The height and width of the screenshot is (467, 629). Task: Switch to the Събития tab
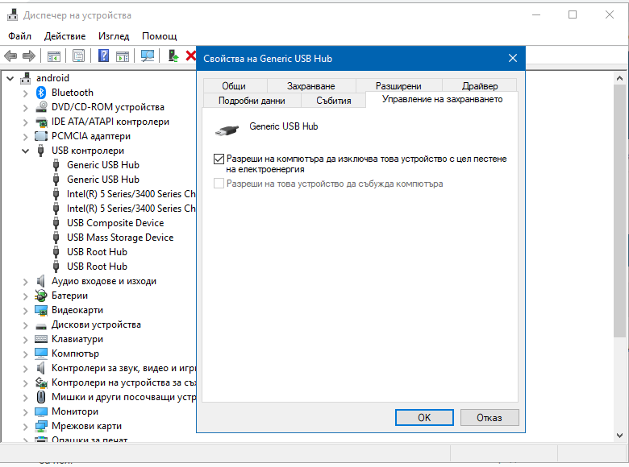[334, 101]
